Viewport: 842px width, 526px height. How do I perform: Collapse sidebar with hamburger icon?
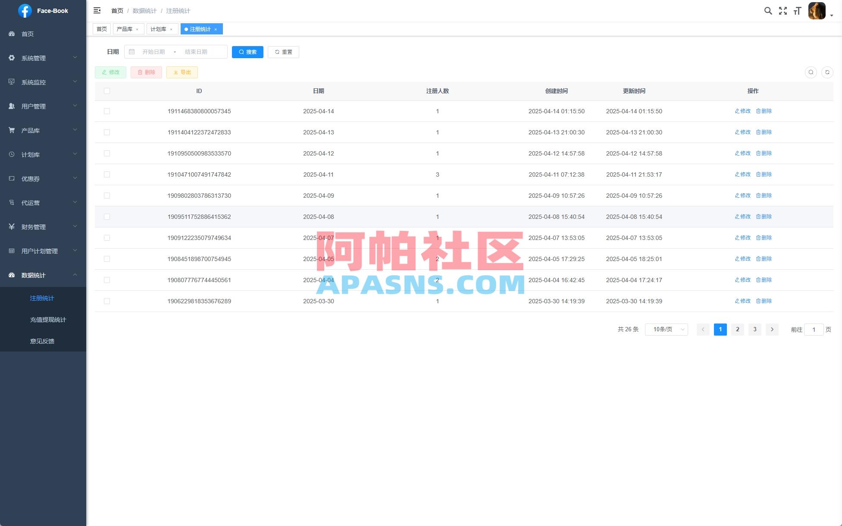[97, 10]
